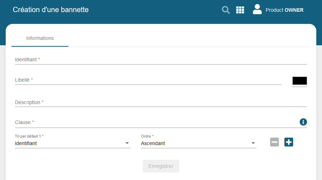Focus the Identifiant text field
The image size is (322, 180).
pyautogui.click(x=160, y=60)
